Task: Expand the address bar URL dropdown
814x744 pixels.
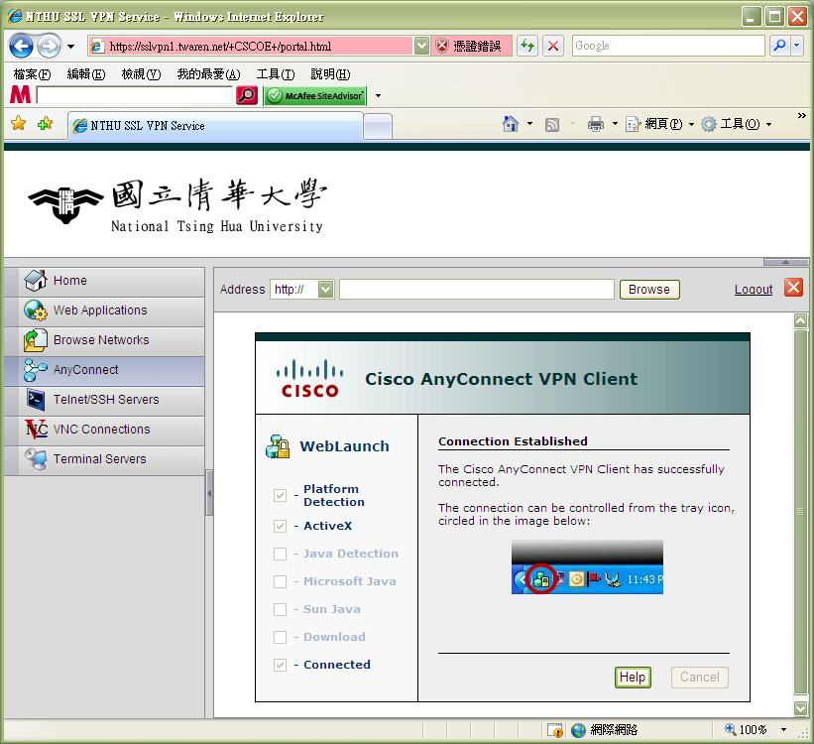Action: click(x=421, y=46)
